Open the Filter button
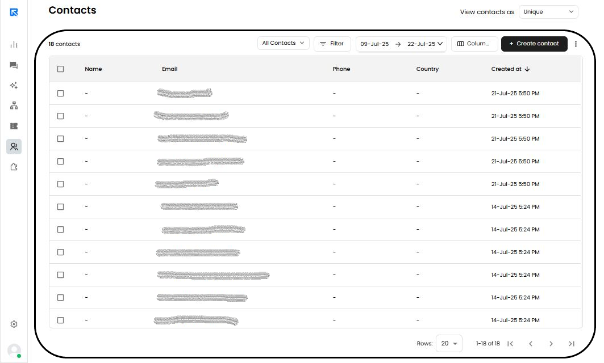Viewport: 604px width, 363px height. (x=332, y=44)
